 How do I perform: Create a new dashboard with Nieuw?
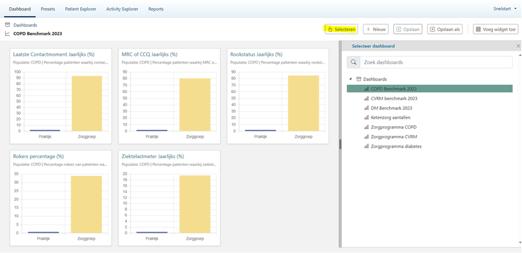[375, 29]
